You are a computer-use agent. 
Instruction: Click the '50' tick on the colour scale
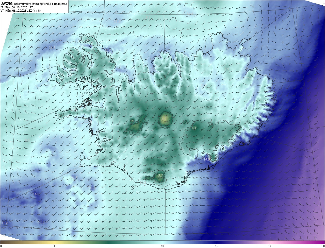click(x=323, y=246)
